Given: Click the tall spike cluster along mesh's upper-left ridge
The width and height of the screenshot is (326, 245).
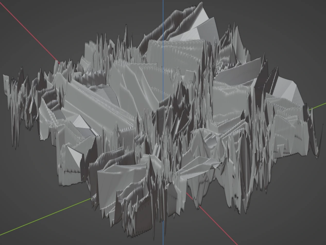Looking at the screenshot, I should coord(103,44).
